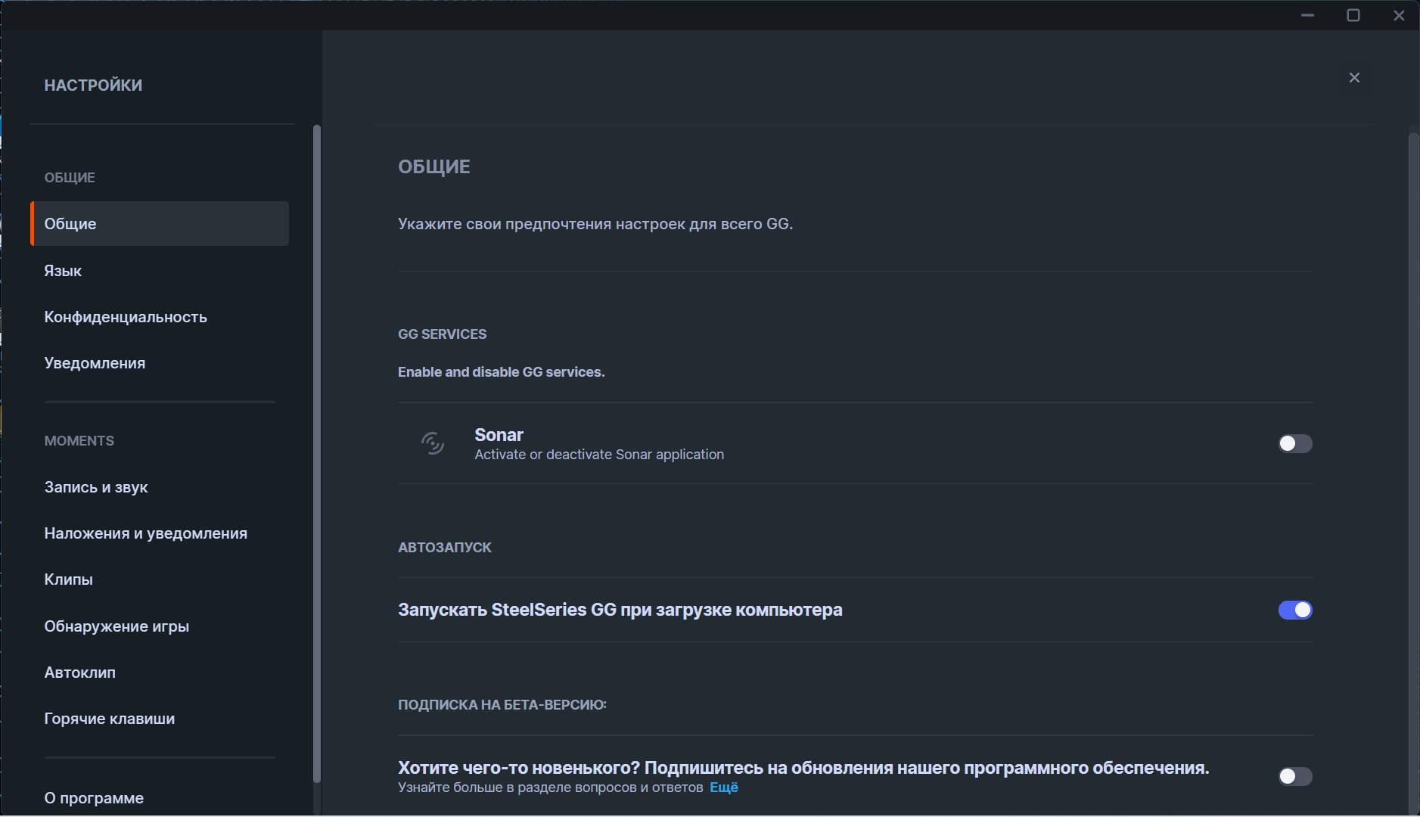Viewport: 1420px width, 817px height.
Task: Open Обнаружение игры settings
Action: tap(117, 626)
